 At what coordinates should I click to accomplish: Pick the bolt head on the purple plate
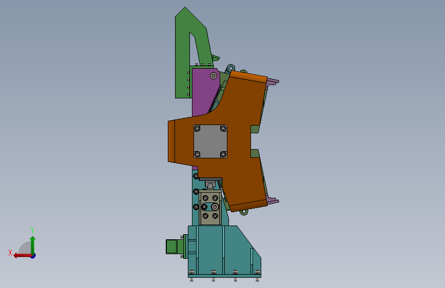click(x=214, y=76)
